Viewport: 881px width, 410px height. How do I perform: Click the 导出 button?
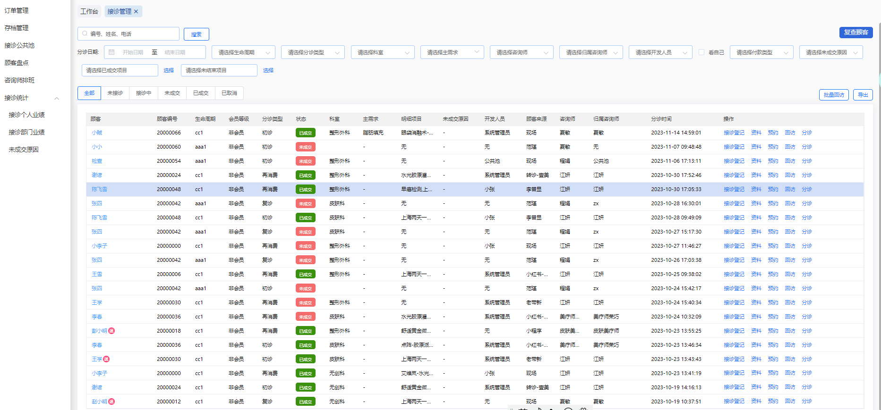pyautogui.click(x=863, y=95)
